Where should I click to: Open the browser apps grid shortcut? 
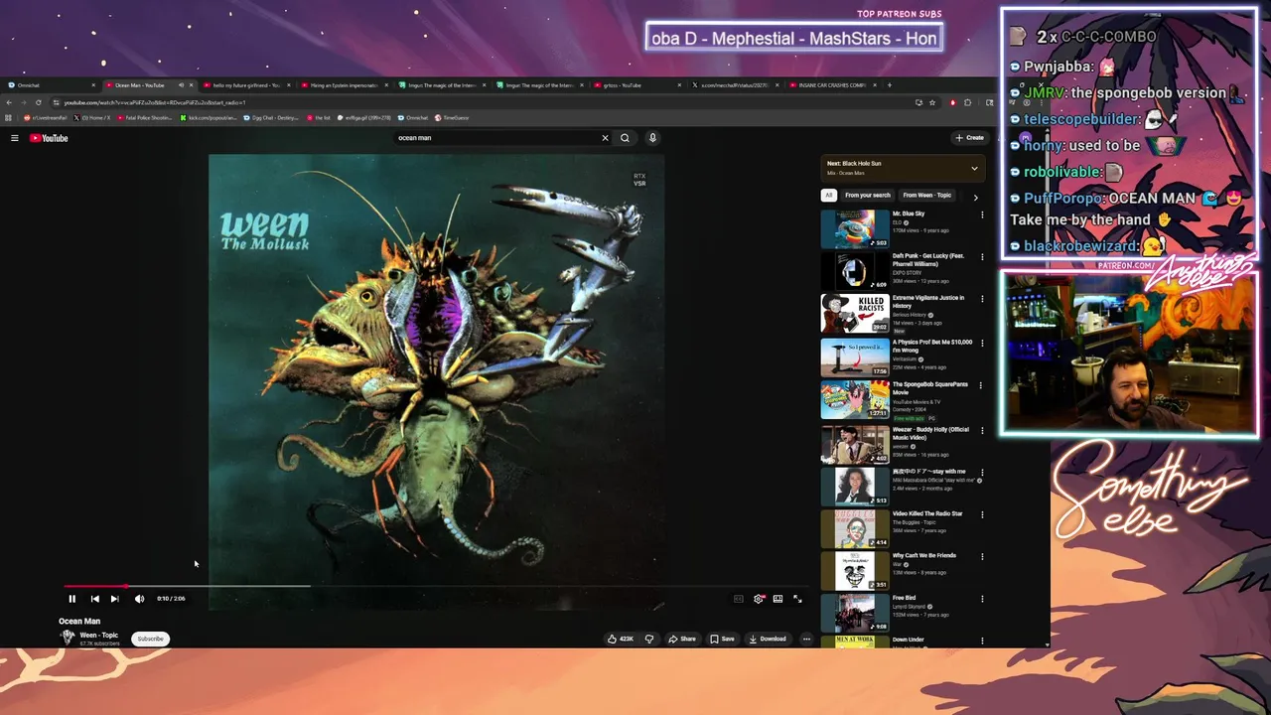pos(9,118)
